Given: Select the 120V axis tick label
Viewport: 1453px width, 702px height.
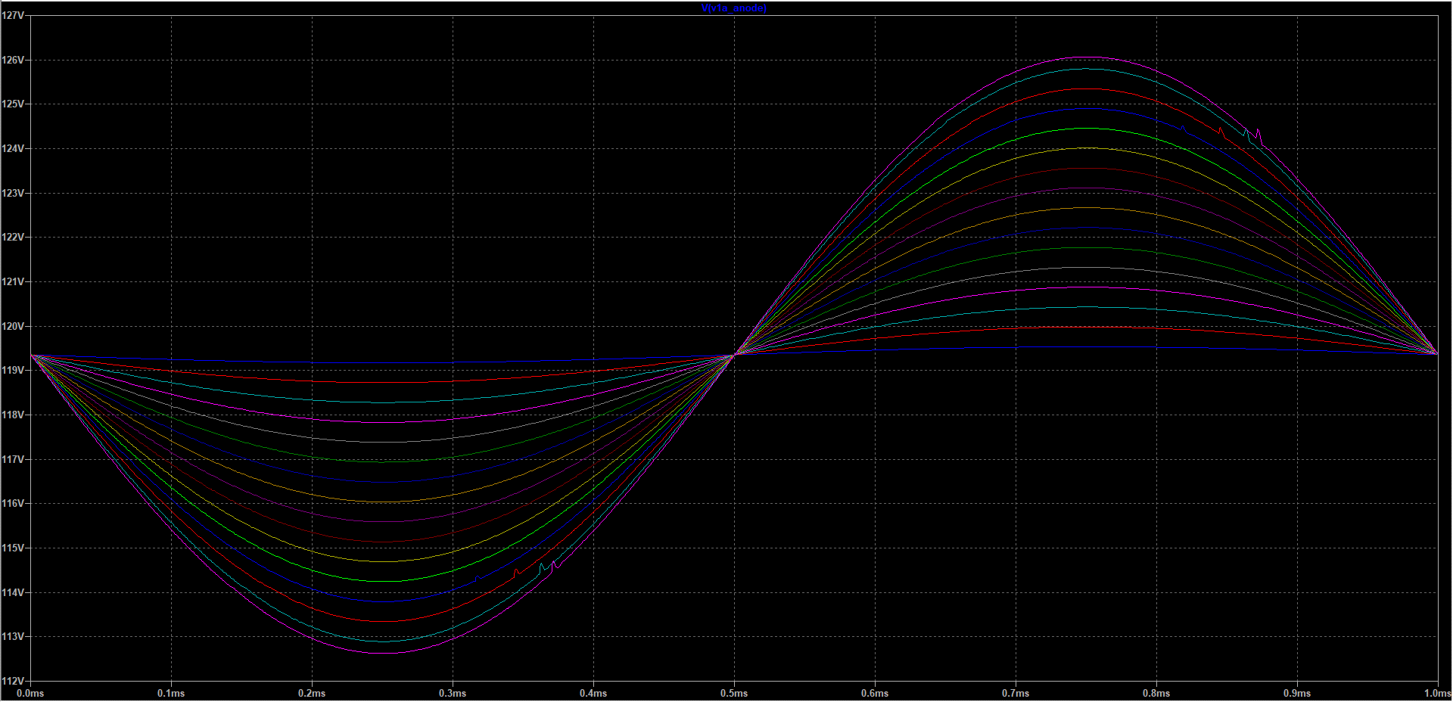Looking at the screenshot, I should [12, 326].
